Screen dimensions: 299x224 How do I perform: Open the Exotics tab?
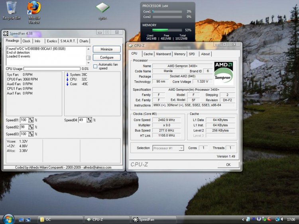(52, 41)
